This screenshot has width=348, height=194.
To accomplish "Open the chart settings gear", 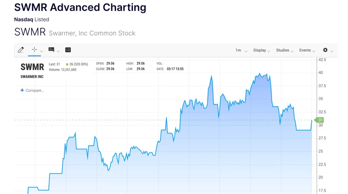I will point(325,50).
